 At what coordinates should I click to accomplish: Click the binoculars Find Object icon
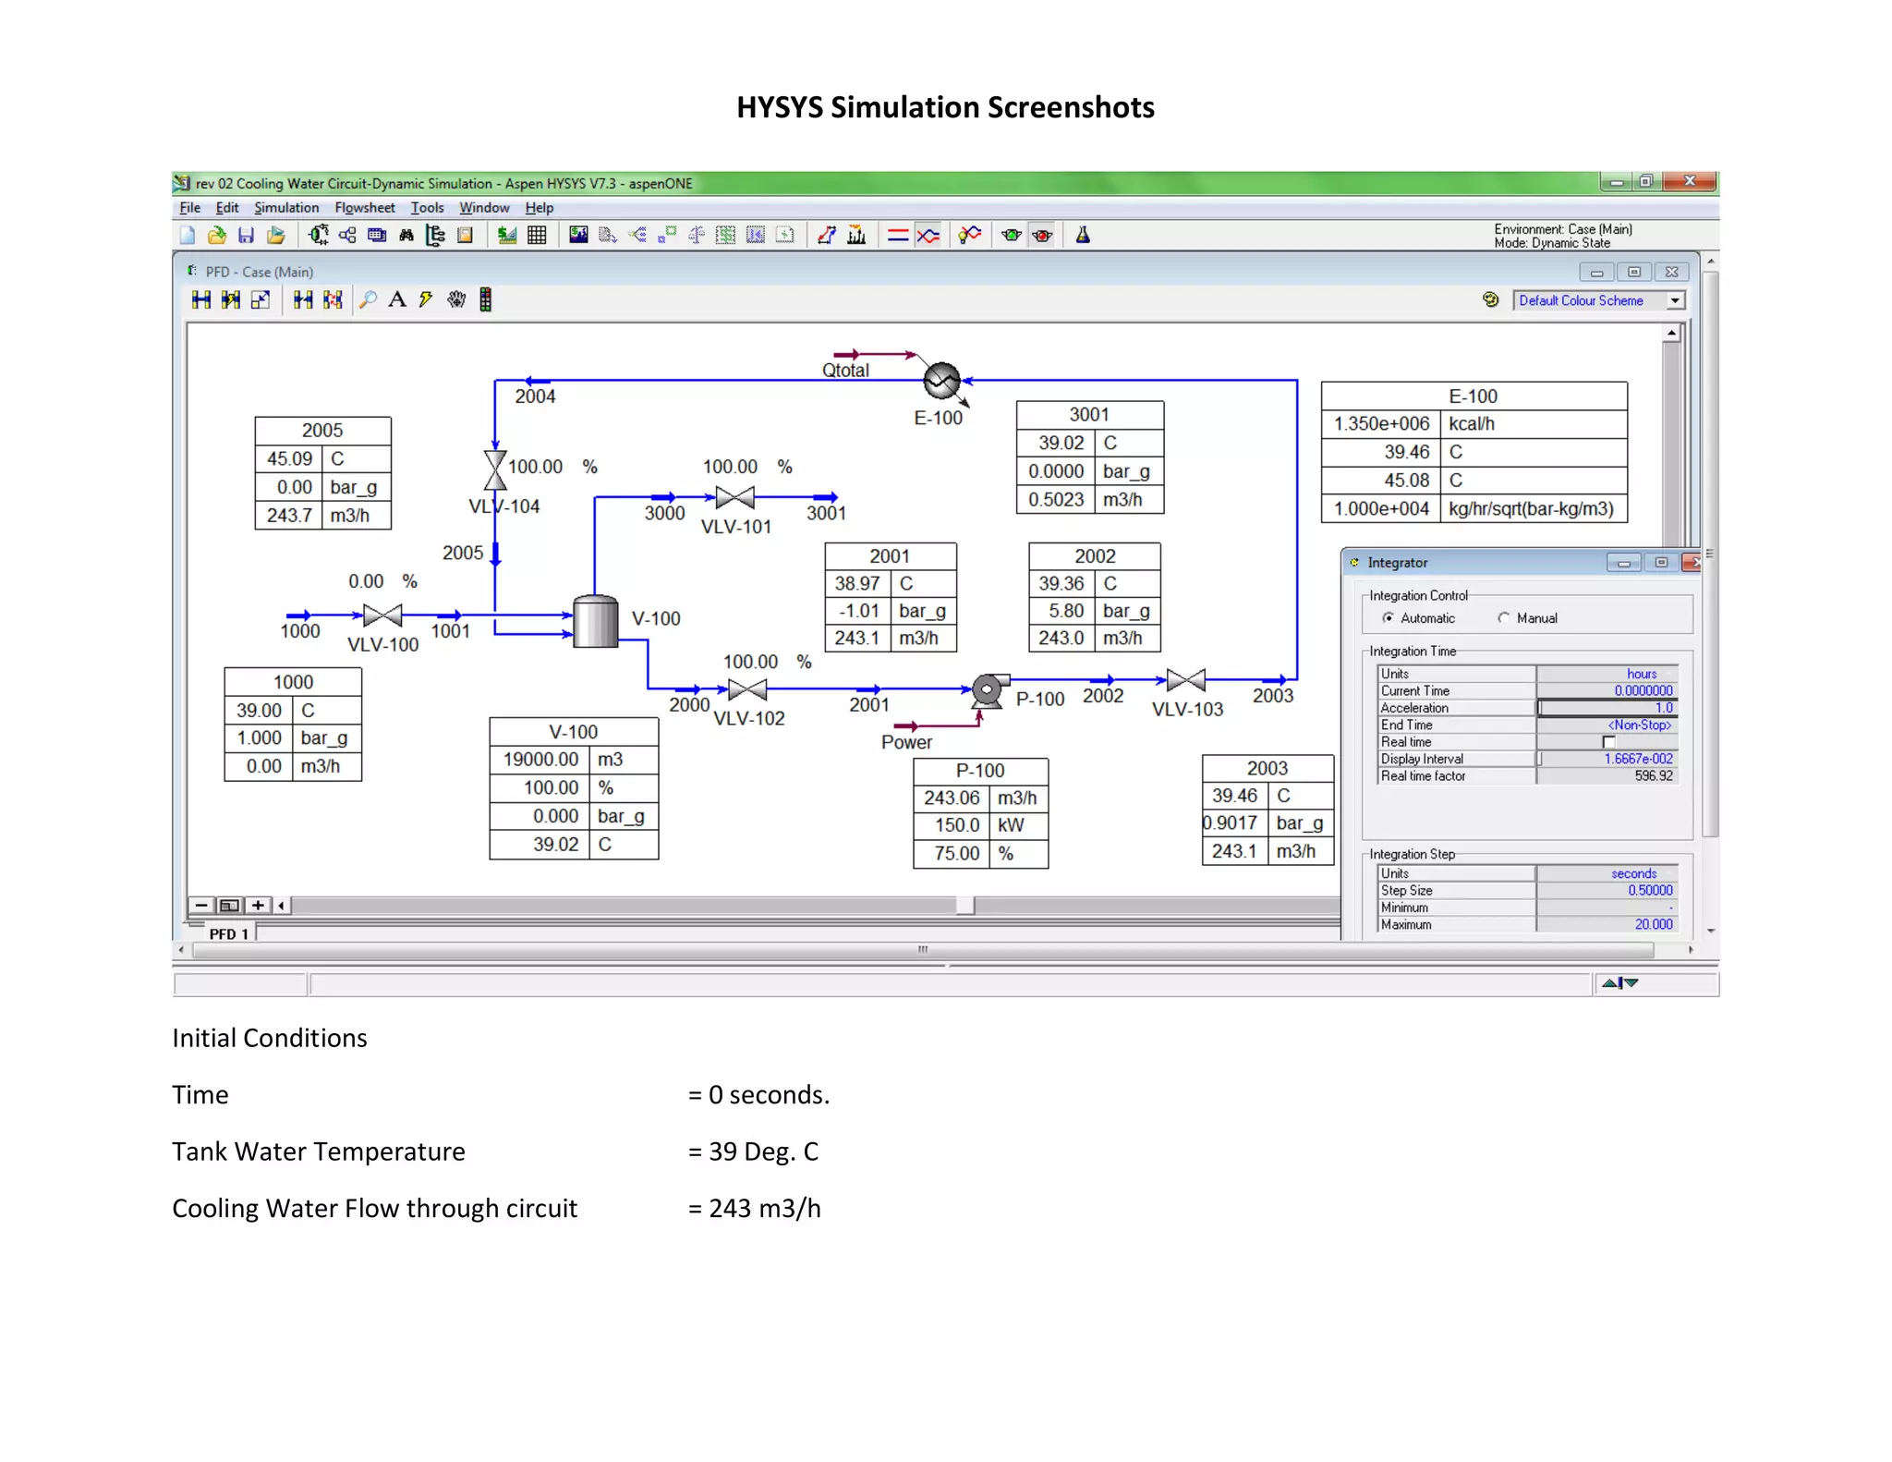tap(406, 236)
